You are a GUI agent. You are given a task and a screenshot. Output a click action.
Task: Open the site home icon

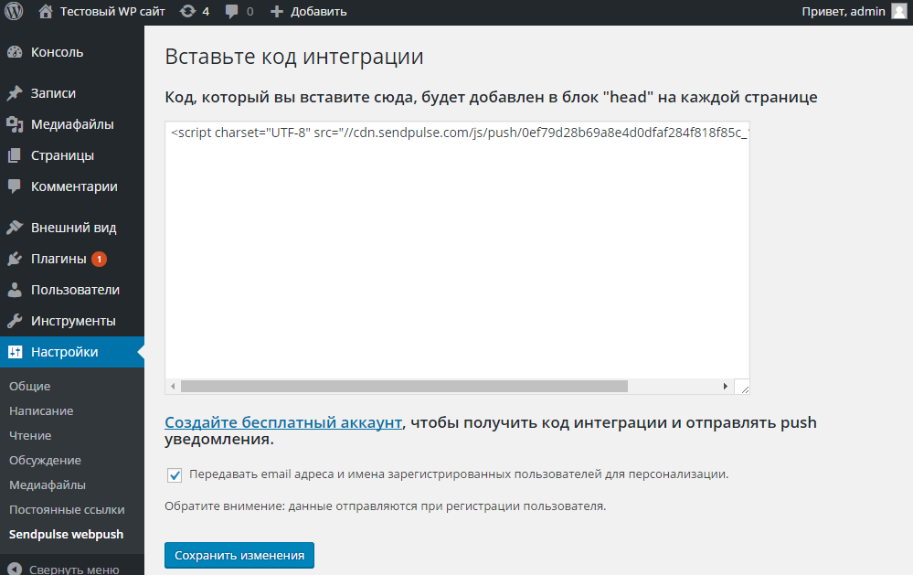tap(46, 12)
